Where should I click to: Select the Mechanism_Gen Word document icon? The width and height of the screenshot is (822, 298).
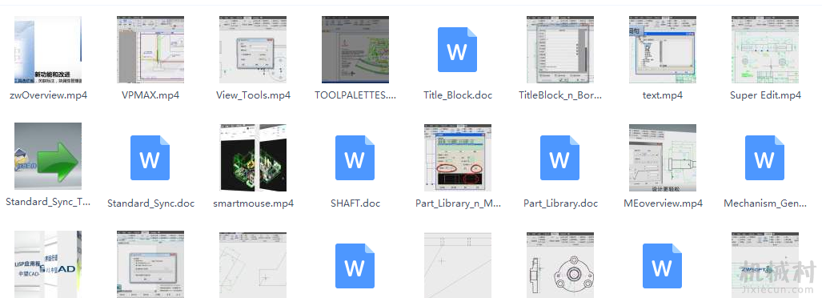pyautogui.click(x=765, y=157)
